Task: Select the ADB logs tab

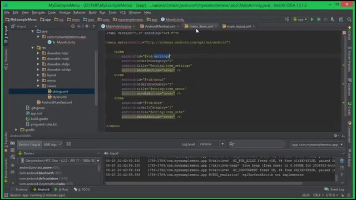Action: tap(52, 144)
